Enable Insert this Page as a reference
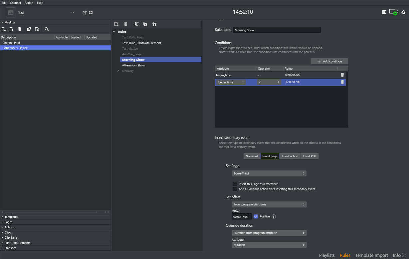The image size is (409, 259). 235,184
